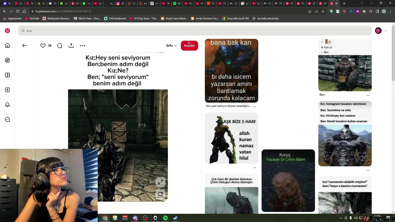Click the Pinterest logo in the sidebar
This screenshot has width=395, height=222.
[x=7, y=31]
